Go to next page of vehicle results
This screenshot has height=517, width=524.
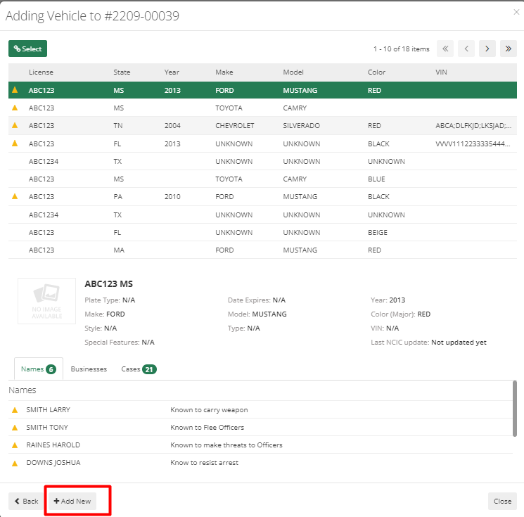click(x=487, y=49)
